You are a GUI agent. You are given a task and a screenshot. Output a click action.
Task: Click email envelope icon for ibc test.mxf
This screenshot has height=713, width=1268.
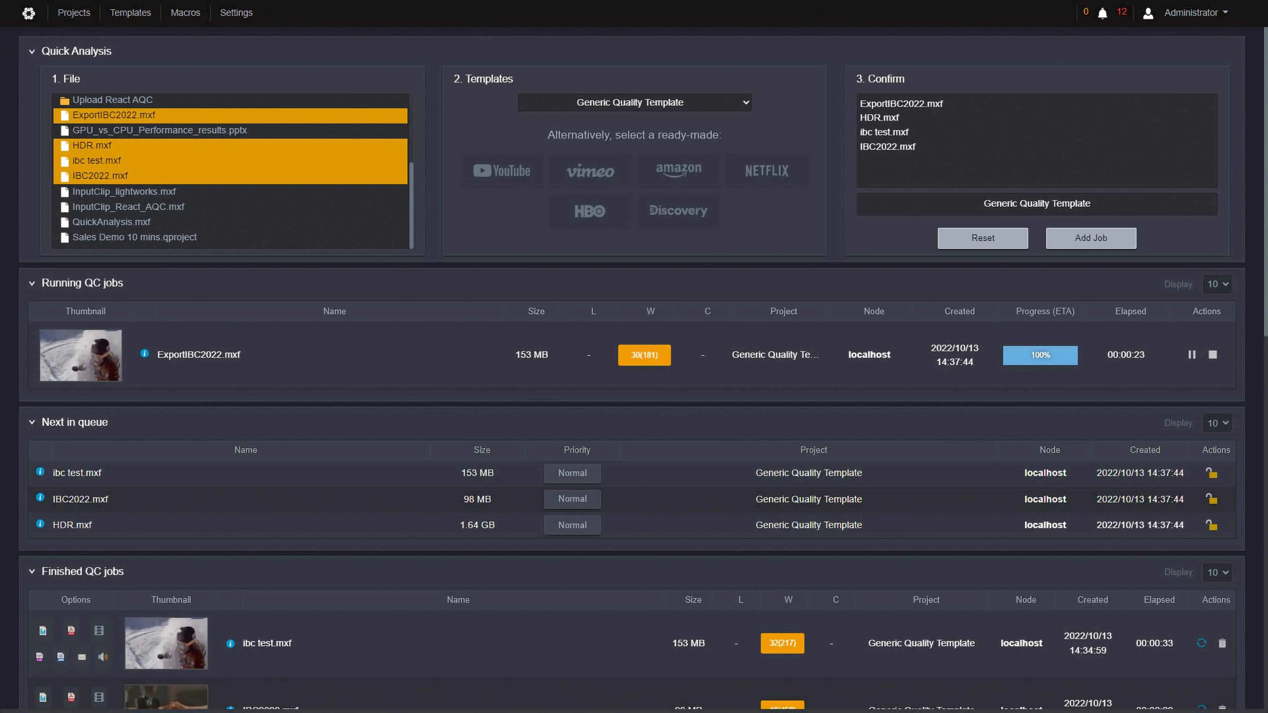point(82,657)
